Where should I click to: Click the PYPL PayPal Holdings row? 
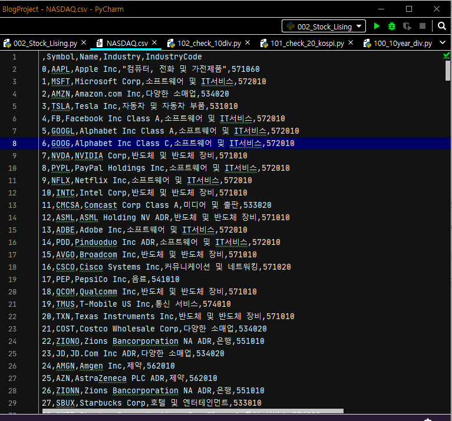coord(166,168)
